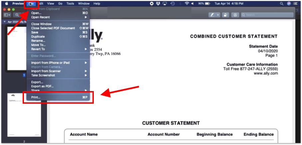Activate Siri from the menu bar
302x145 pixels.
(288, 3)
